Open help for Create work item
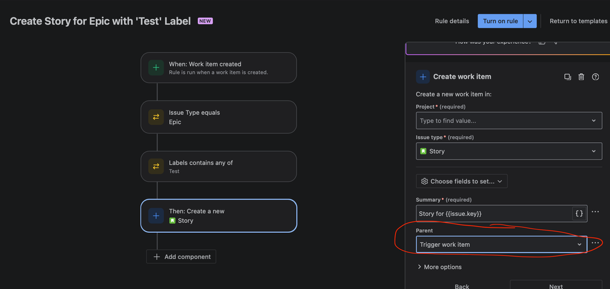The image size is (610, 289). pyautogui.click(x=595, y=77)
